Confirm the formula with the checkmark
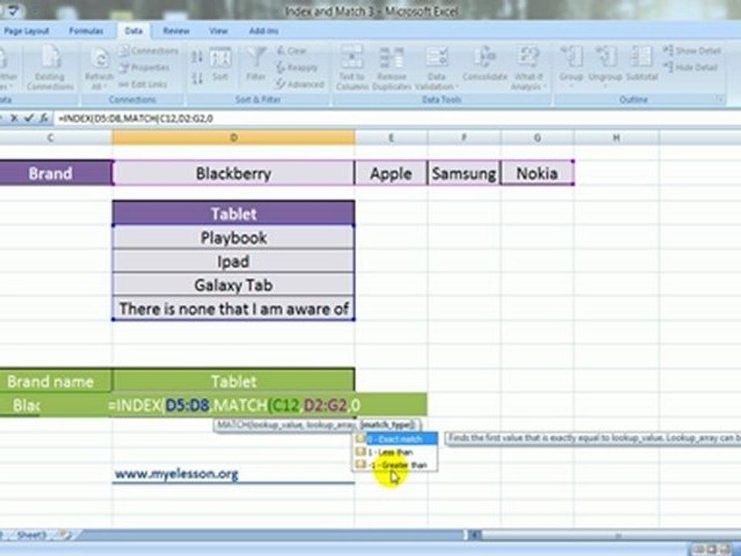 [x=29, y=118]
